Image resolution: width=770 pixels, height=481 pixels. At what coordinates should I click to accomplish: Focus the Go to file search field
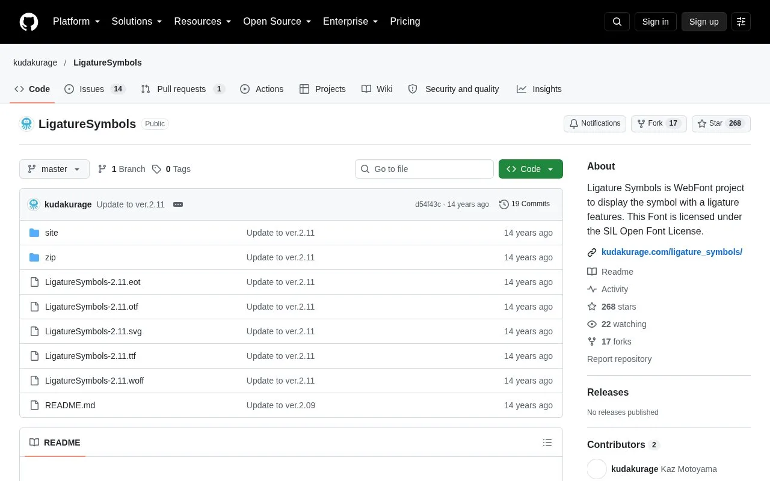click(424, 169)
